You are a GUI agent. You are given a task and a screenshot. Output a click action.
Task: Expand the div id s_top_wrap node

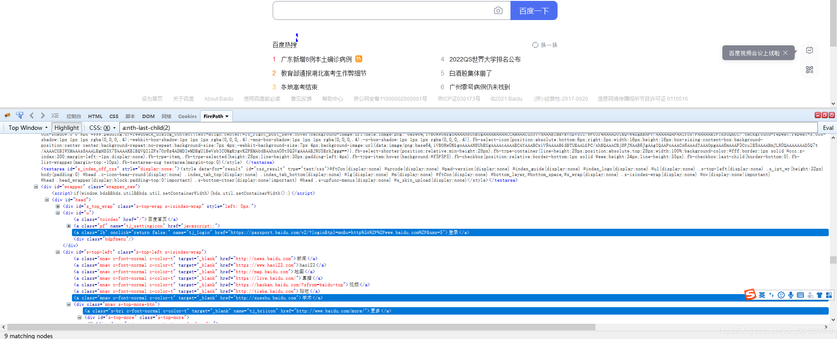58,206
